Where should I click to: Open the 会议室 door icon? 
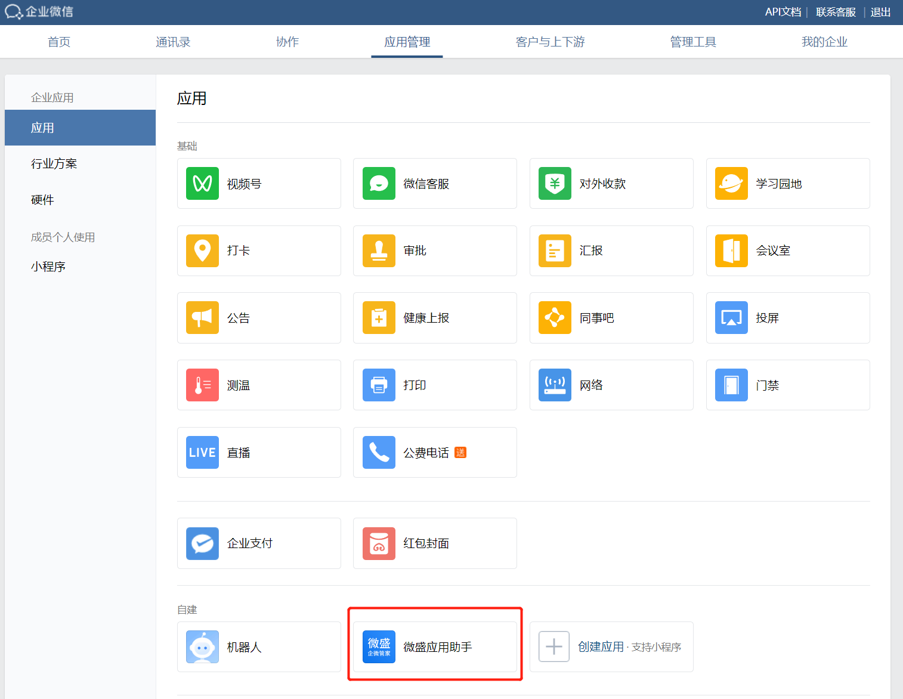731,250
